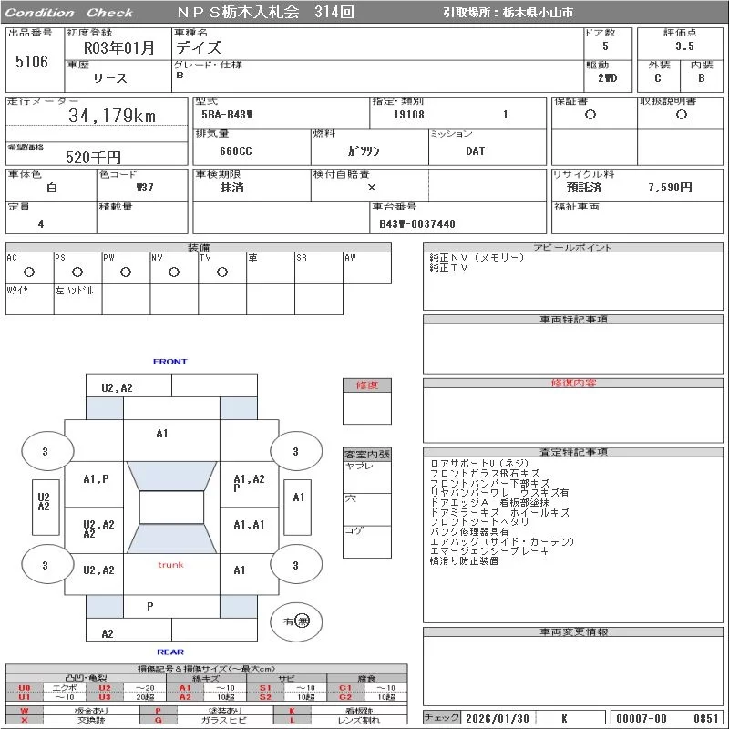Click the red U2 code in damage legend
Screen dimensions: 729x729
(x=104, y=688)
